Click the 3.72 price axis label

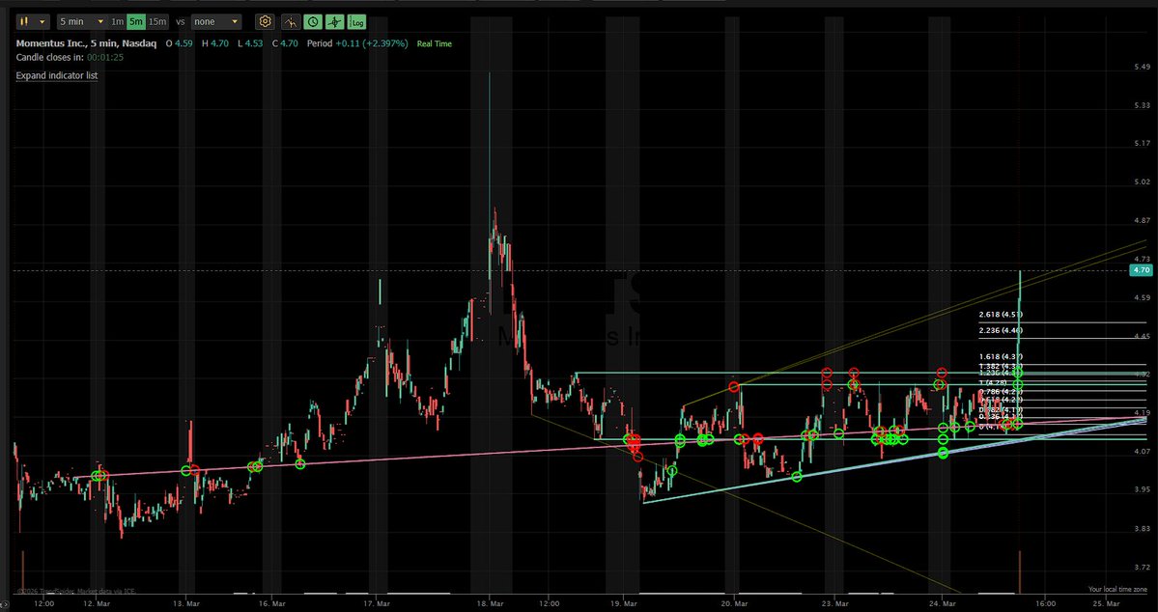(x=1141, y=567)
